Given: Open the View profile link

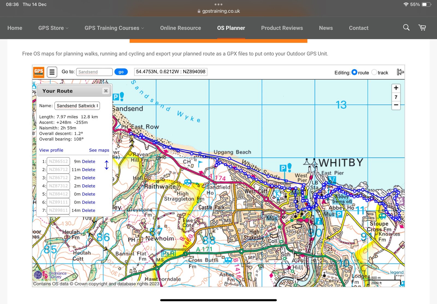Looking at the screenshot, I should coord(51,150).
